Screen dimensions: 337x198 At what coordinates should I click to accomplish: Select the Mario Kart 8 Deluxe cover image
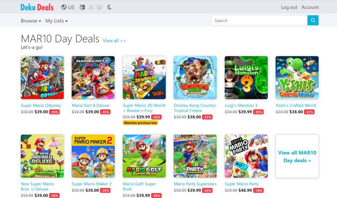click(x=93, y=78)
